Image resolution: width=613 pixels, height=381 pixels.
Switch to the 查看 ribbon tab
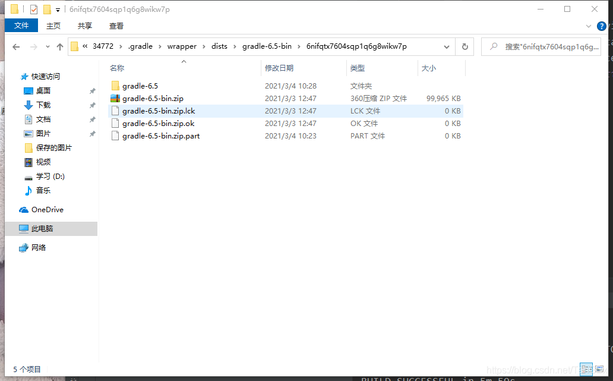116,26
